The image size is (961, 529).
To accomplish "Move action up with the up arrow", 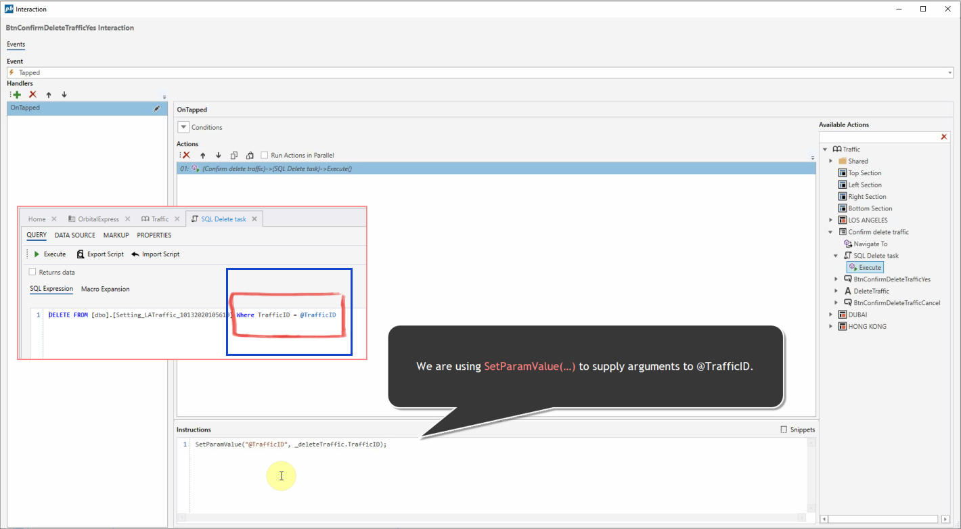I will click(x=202, y=156).
